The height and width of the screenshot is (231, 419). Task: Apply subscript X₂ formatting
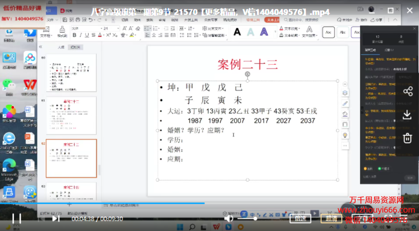[x=115, y=35]
